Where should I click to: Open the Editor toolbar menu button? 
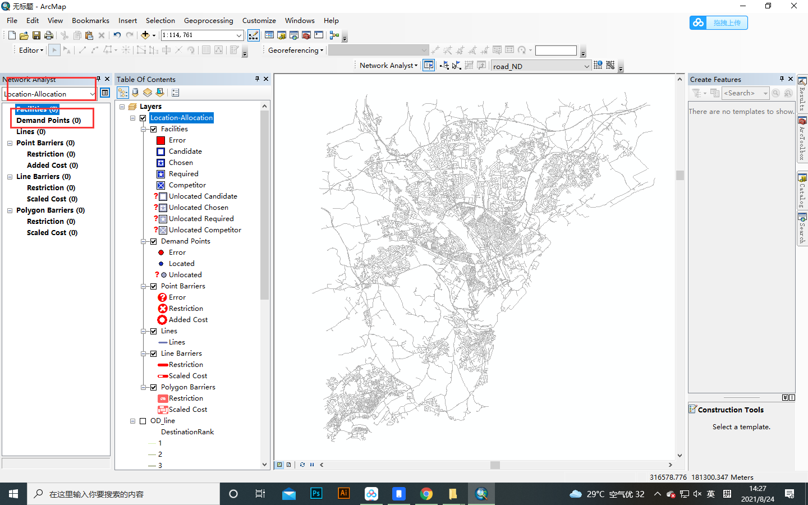(30, 50)
